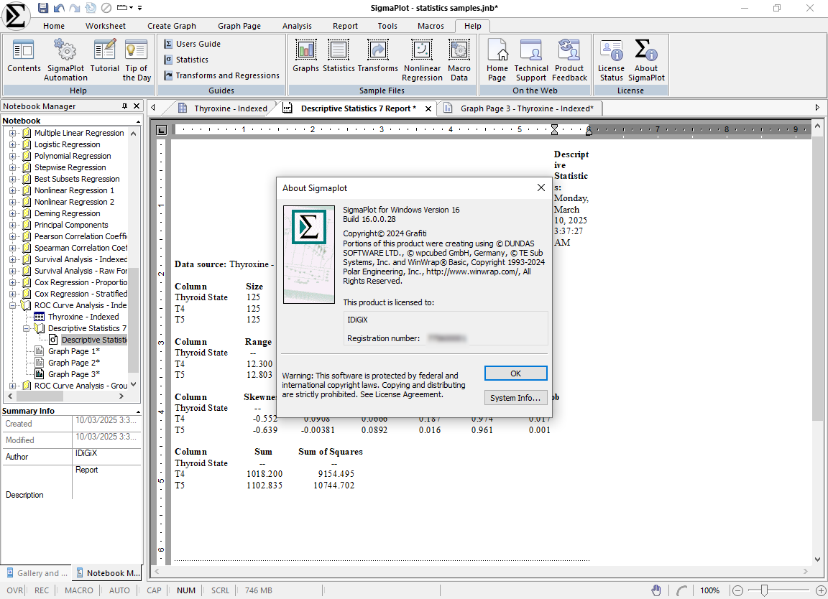Expand the Deming Regression node

(13, 213)
